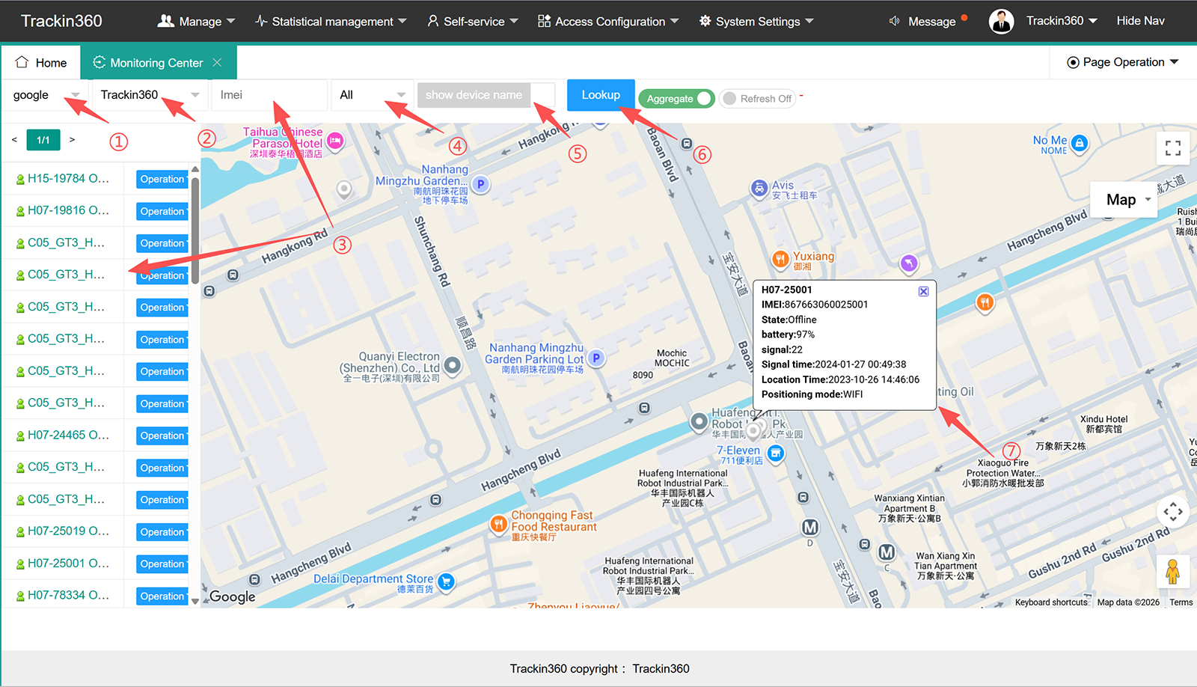Screen dimensions: 1197x687
Task: Click the Nanhang Mingzhu Garden Parking Lot P icon
Action: [x=596, y=358]
